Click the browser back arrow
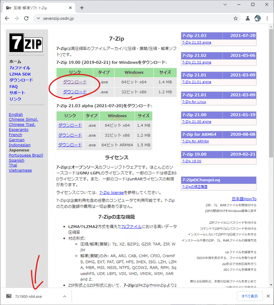Viewport: 274px width, 305px height. pos(7,18)
